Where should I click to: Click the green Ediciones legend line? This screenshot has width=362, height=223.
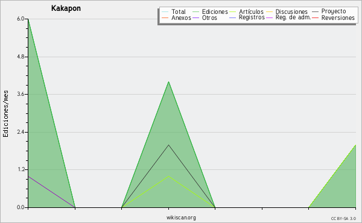coord(195,12)
